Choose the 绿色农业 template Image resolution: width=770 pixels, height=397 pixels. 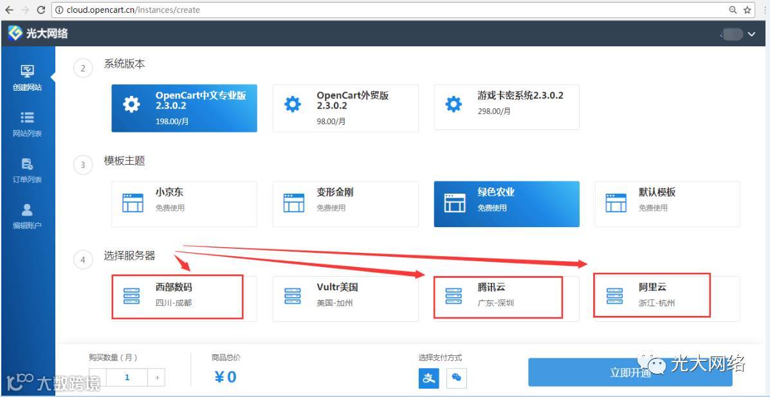click(x=506, y=204)
